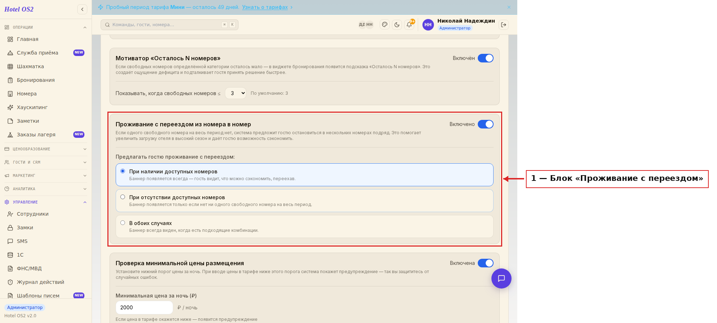This screenshot has width=717, height=323.
Task: Click the text По умолчанию: 3
Action: pos(269,93)
